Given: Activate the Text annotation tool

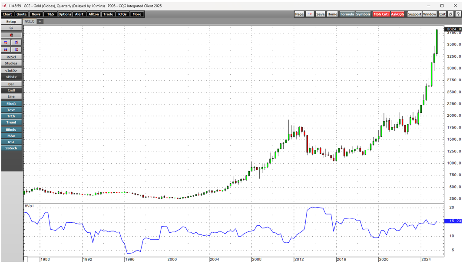Looking at the screenshot, I should tap(11, 110).
